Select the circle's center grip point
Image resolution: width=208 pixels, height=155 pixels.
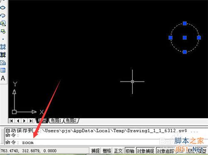coord(185,38)
